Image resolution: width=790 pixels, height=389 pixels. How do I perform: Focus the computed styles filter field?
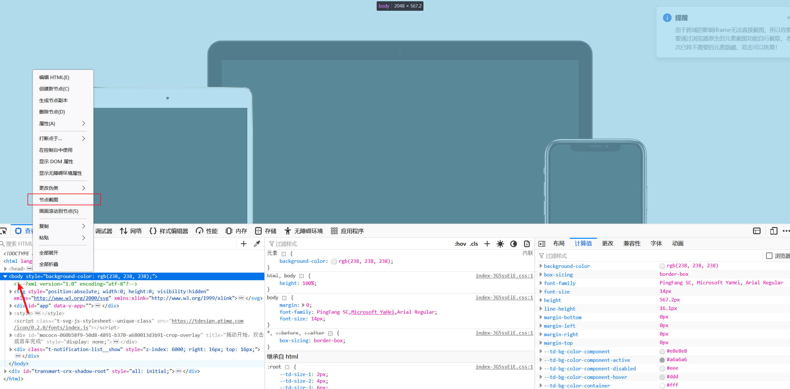point(650,256)
